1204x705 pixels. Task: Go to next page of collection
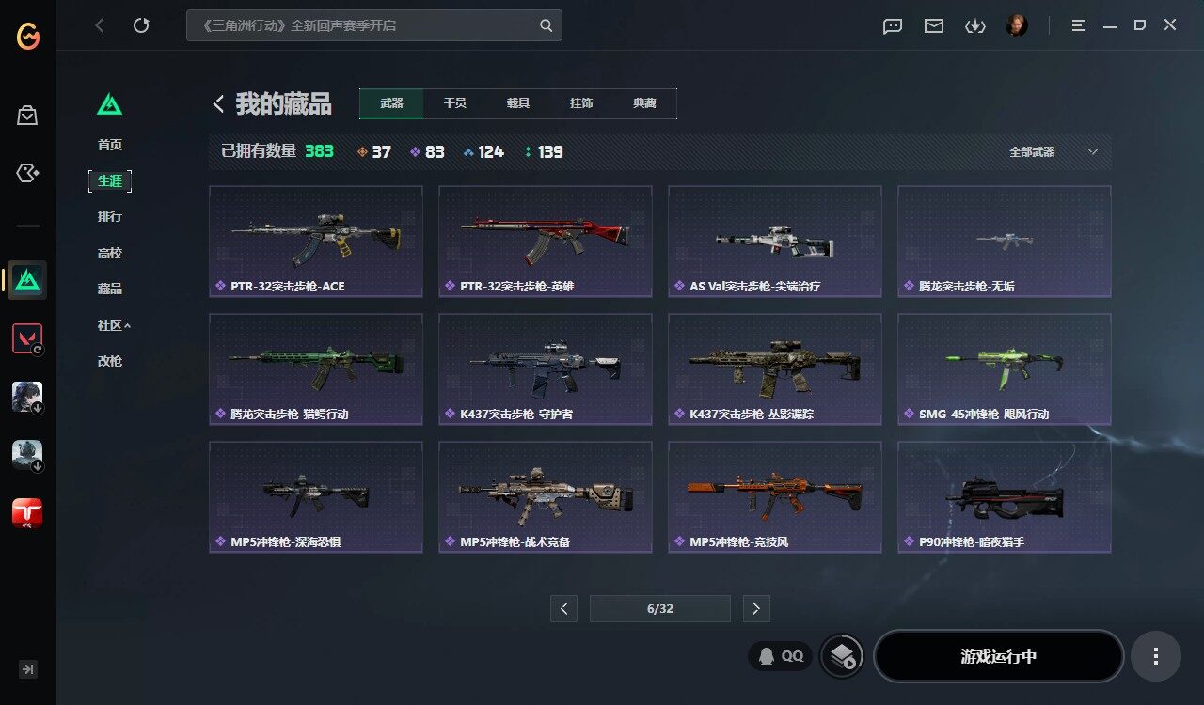click(x=756, y=608)
